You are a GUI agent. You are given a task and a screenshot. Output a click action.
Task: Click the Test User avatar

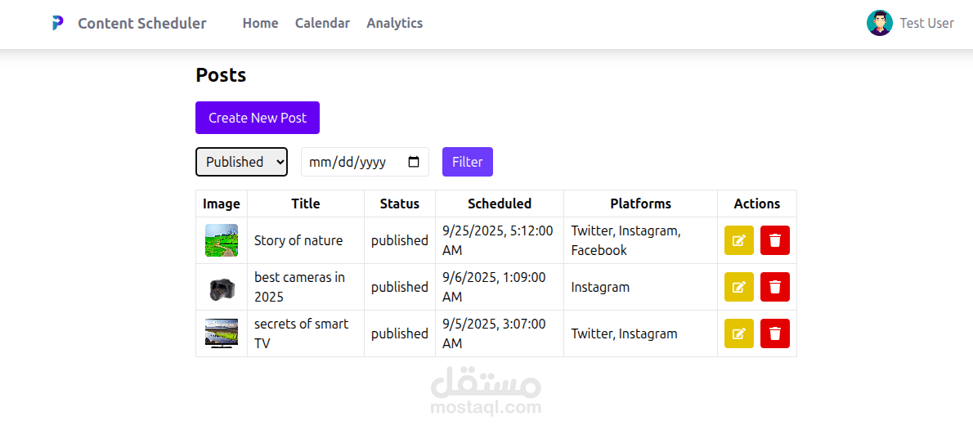(879, 23)
